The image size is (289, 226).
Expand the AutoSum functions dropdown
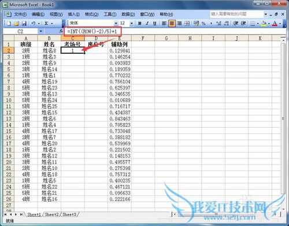pos(52,24)
